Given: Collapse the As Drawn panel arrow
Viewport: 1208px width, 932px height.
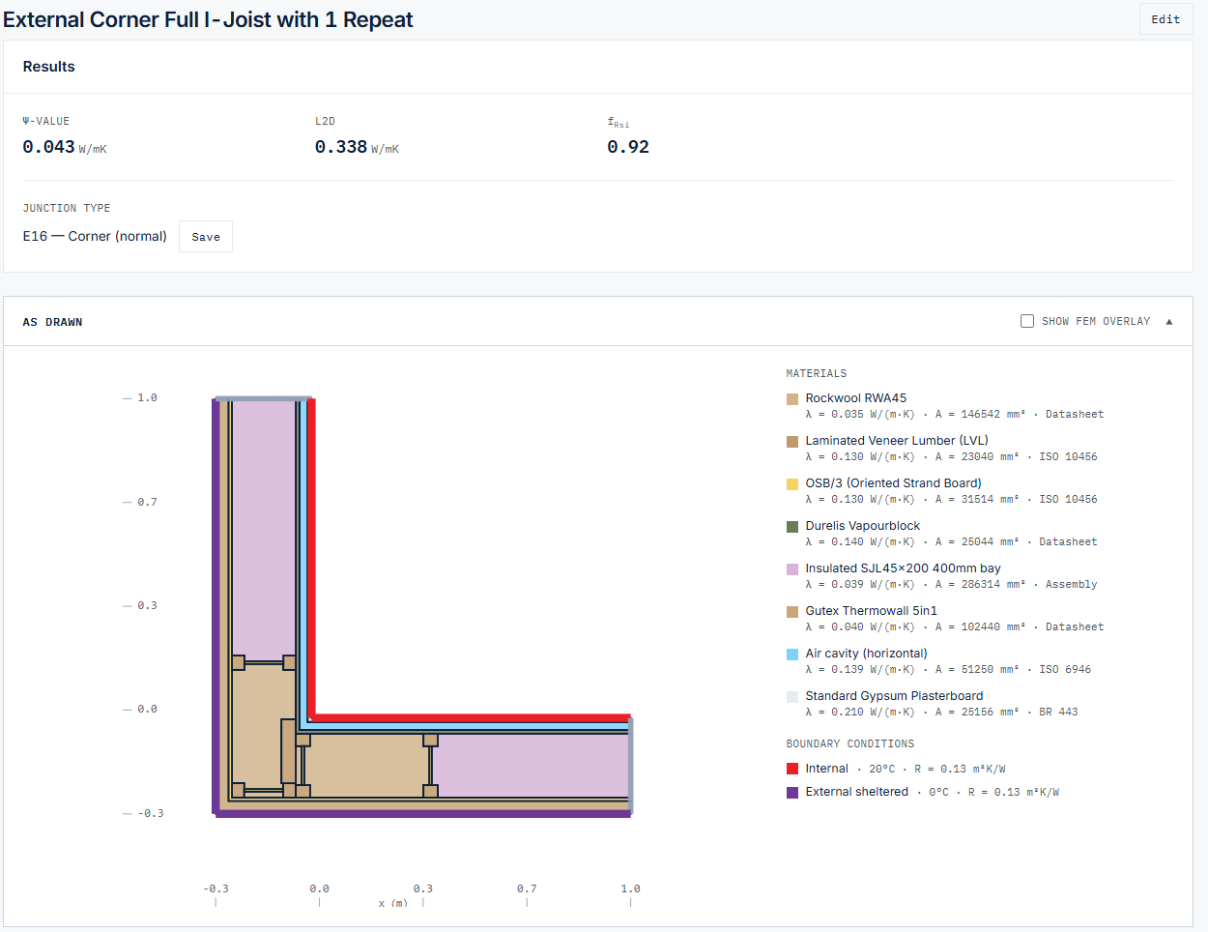Looking at the screenshot, I should coord(1169,322).
